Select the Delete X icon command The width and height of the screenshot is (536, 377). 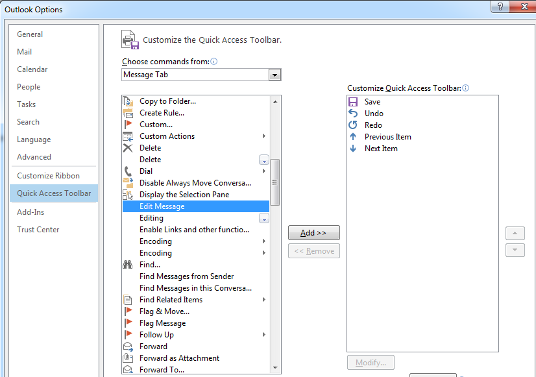(x=128, y=147)
